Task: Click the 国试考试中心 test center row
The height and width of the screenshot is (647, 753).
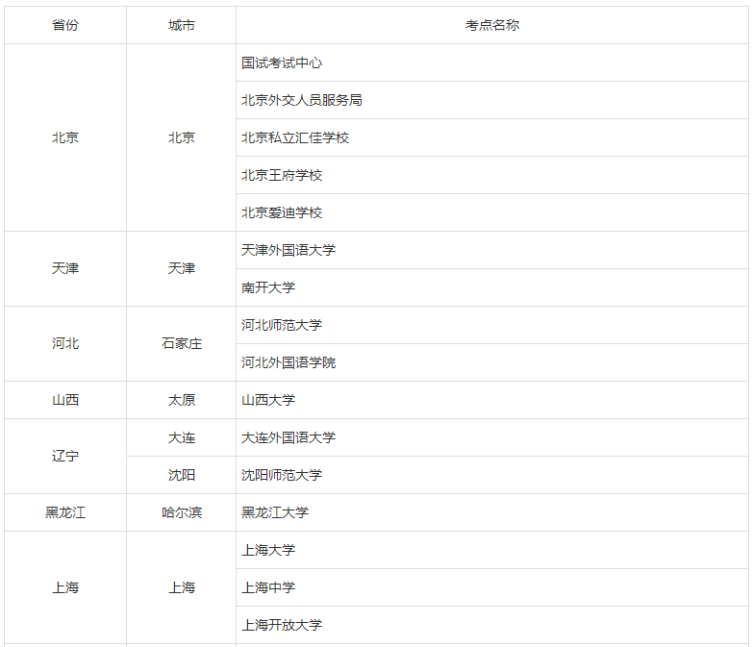Action: [x=492, y=62]
